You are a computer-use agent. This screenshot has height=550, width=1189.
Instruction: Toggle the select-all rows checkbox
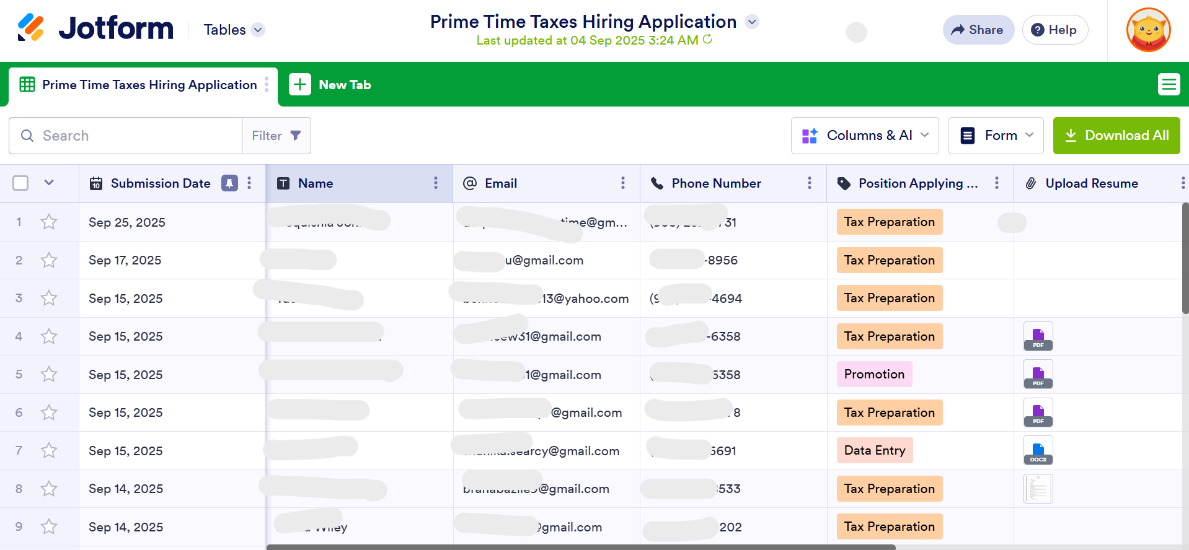pyautogui.click(x=20, y=183)
